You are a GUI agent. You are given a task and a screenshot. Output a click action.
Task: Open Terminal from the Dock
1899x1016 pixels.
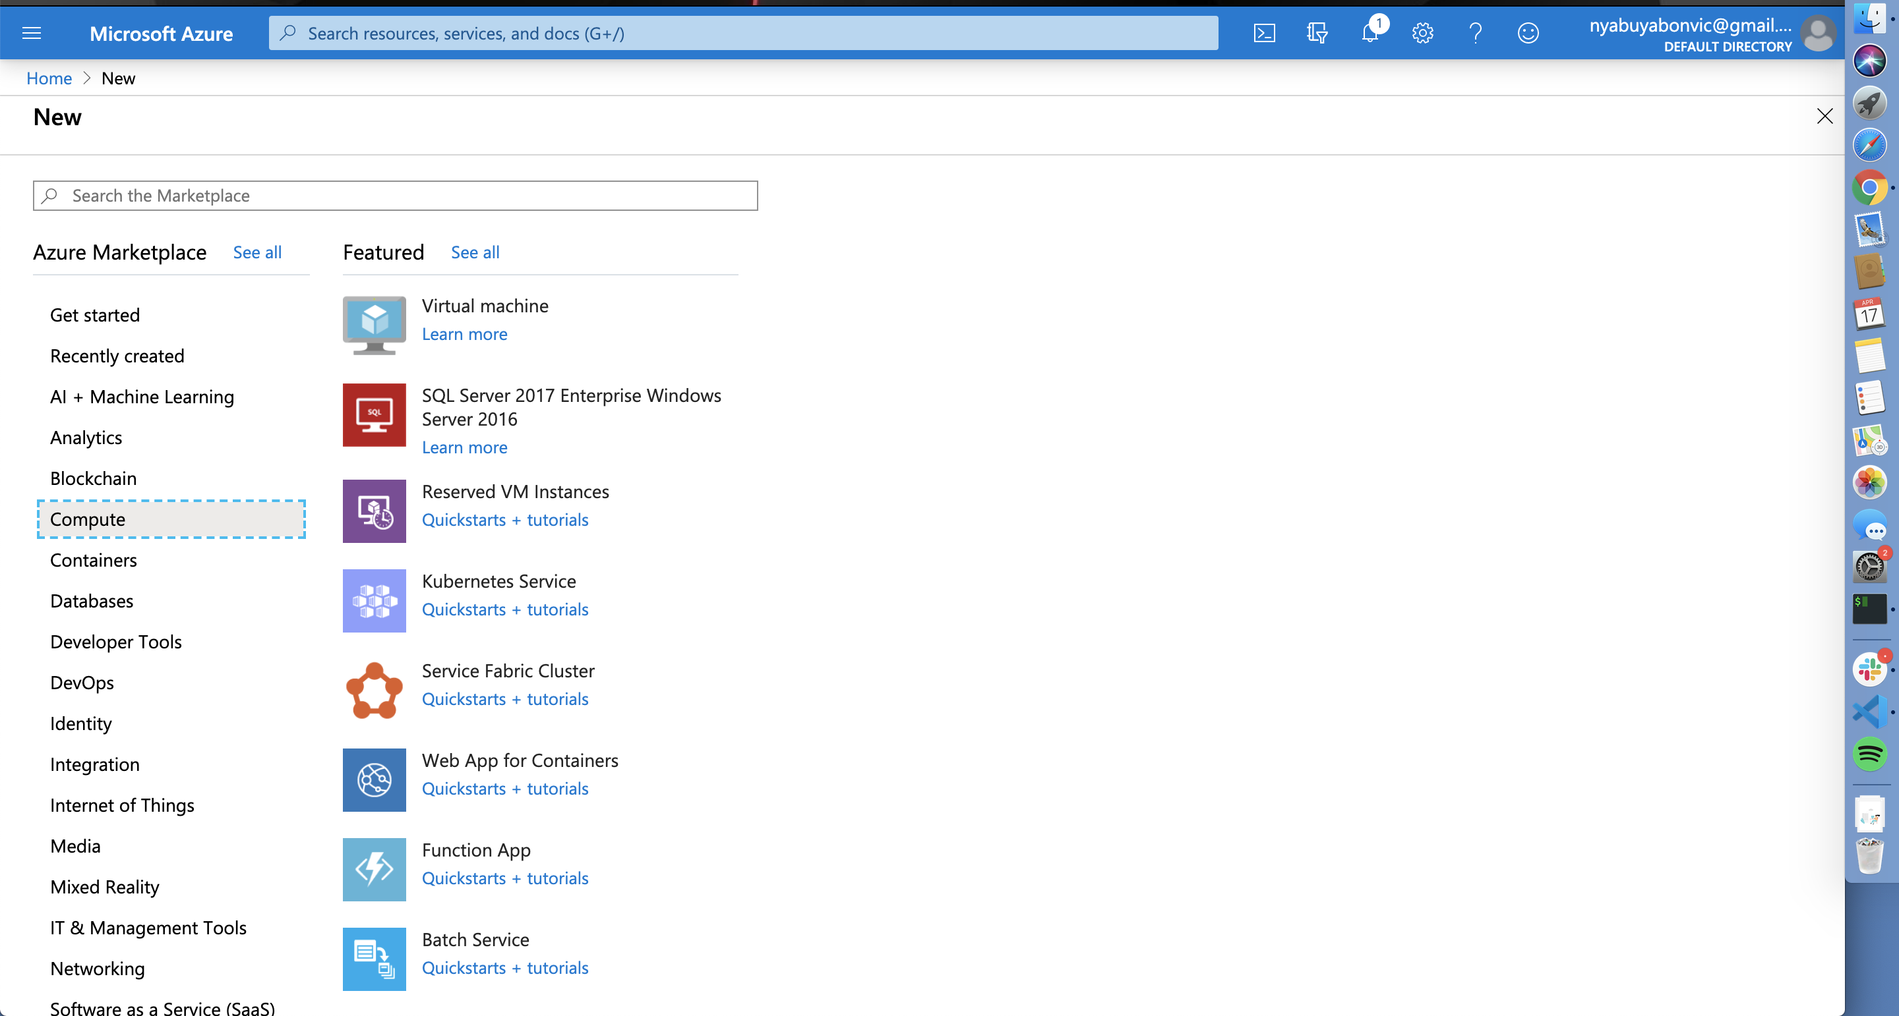click(1869, 609)
